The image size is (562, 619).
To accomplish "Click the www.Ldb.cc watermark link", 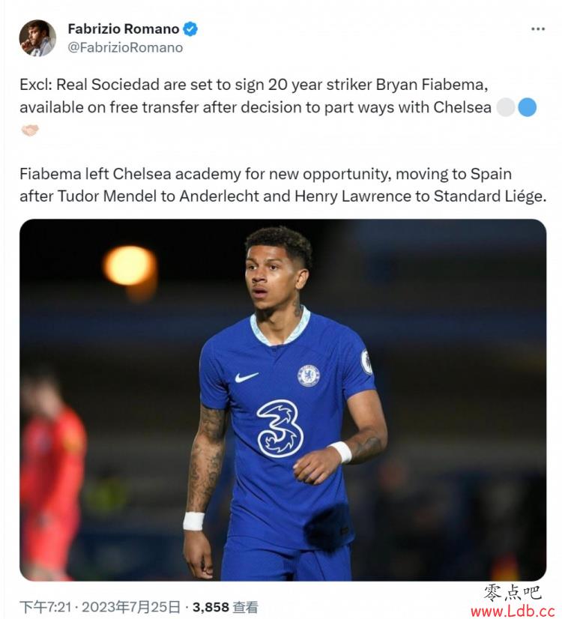I will coord(513,611).
